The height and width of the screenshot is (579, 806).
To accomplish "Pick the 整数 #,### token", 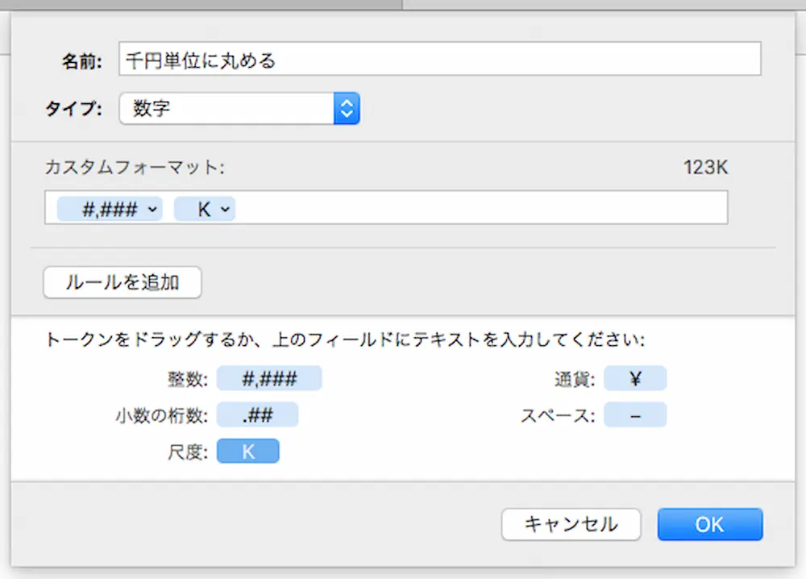I will pos(269,378).
